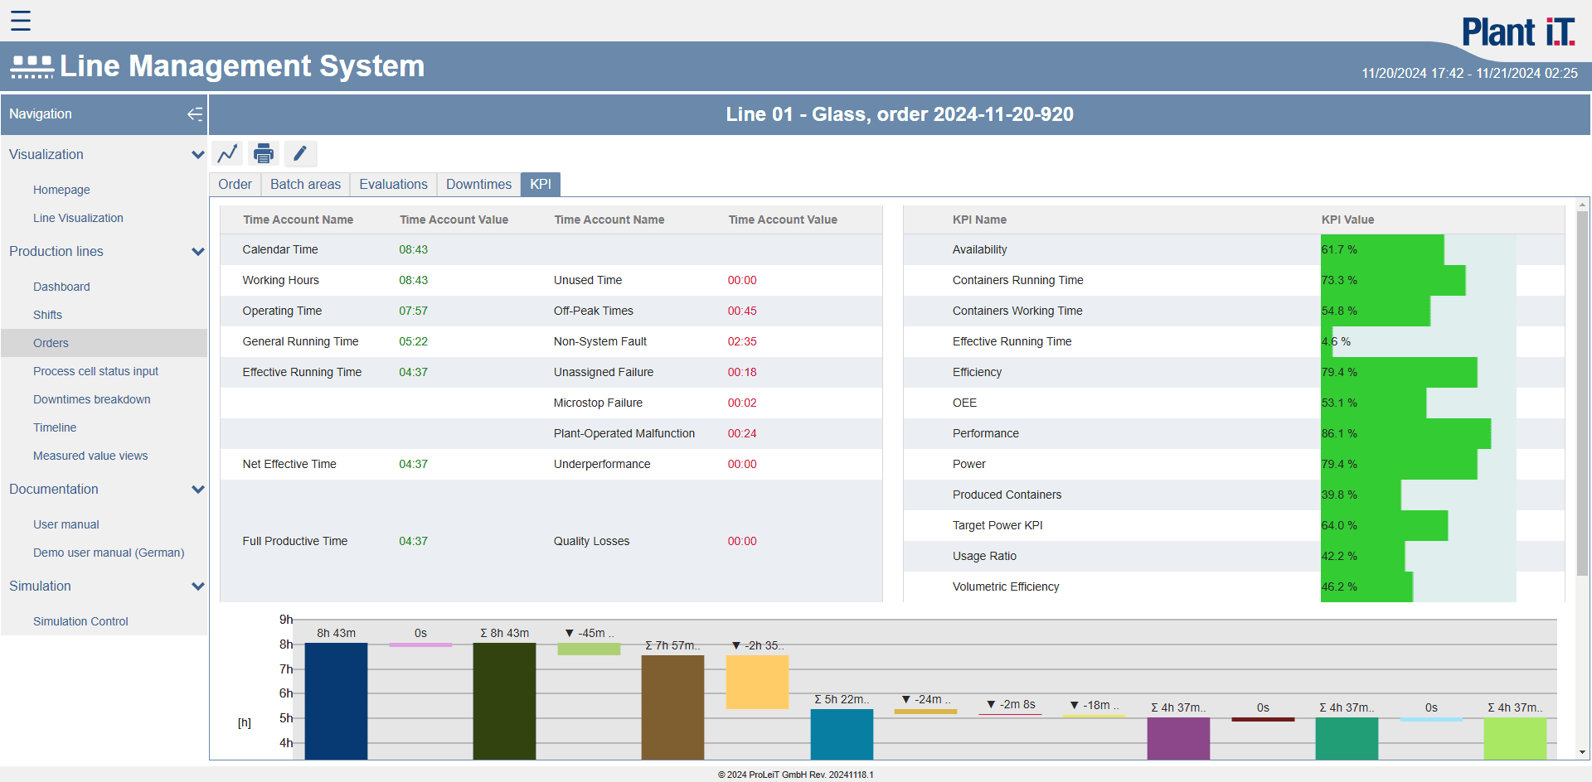Open the Evaluations tab
1592x782 pixels.
[393, 184]
